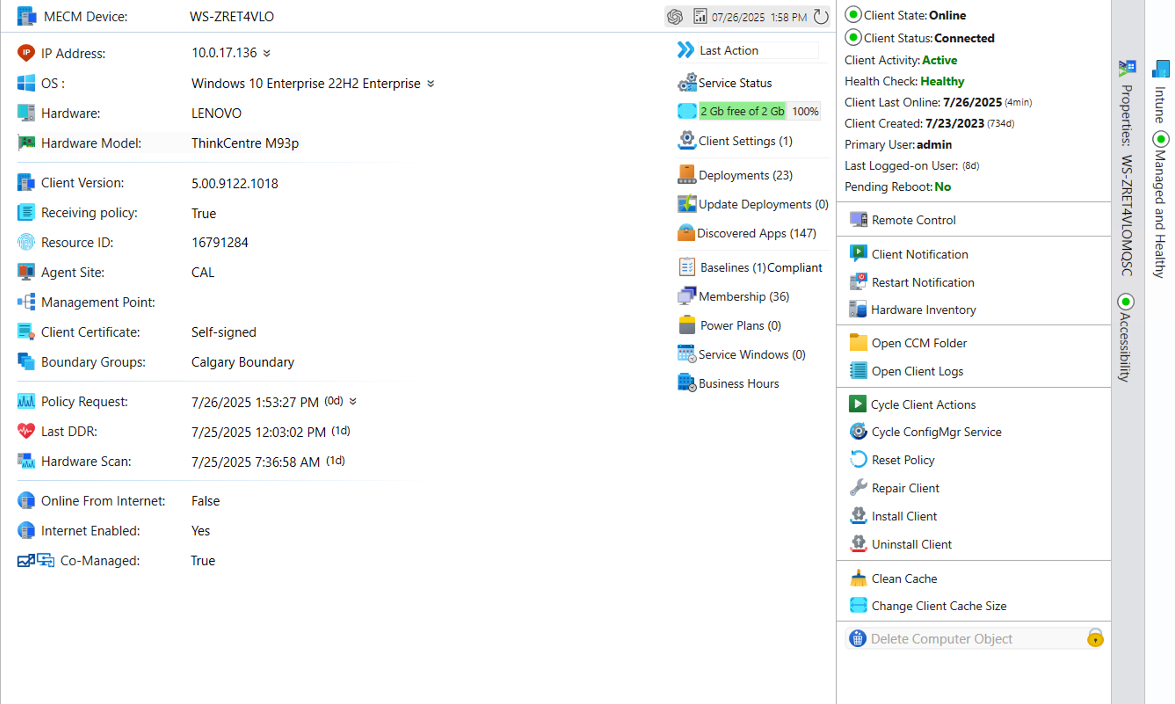Open Service Windows calendar icon
Viewport: 1175px width, 704px height.
[x=686, y=353]
